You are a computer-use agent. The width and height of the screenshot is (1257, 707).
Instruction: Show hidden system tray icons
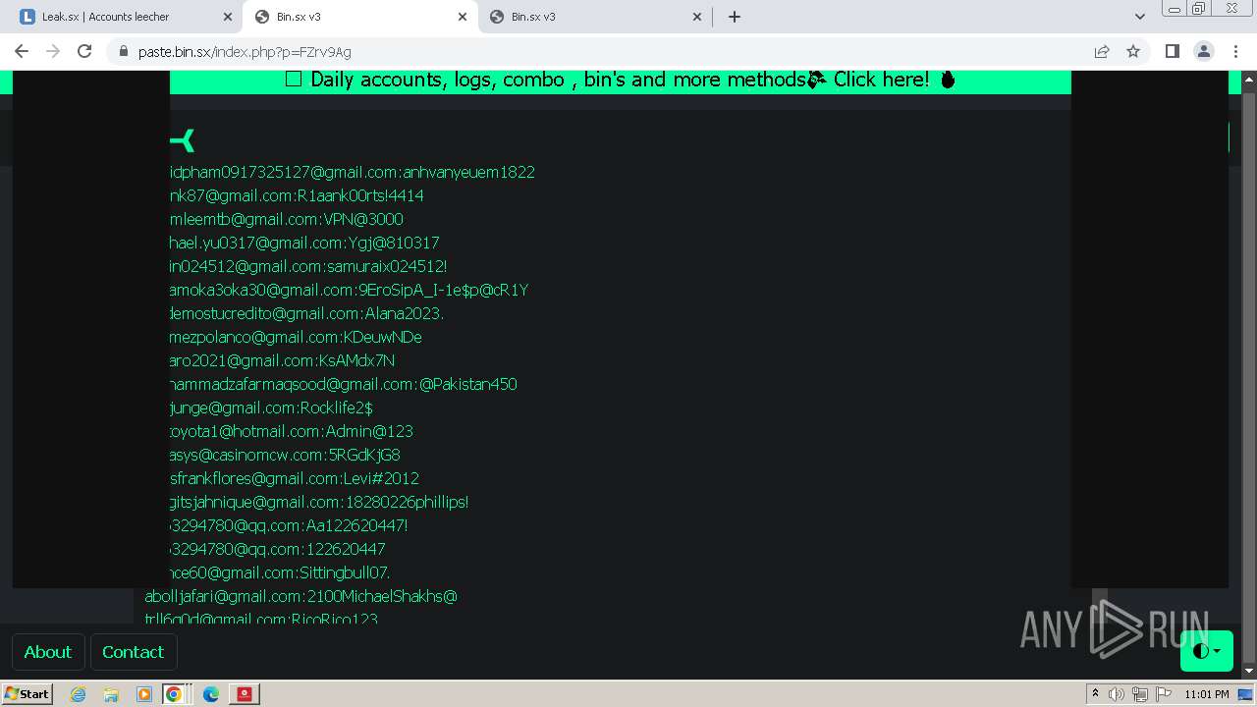point(1094,694)
